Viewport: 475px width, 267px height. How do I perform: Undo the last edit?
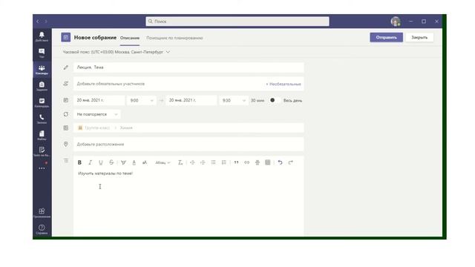point(281,162)
